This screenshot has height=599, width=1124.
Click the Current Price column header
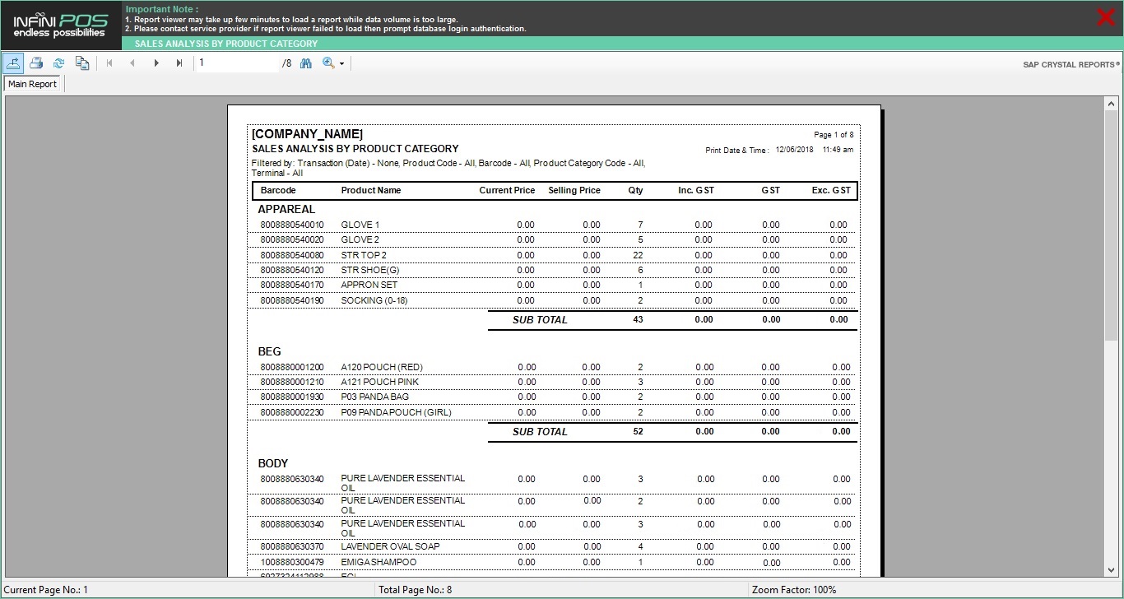pyautogui.click(x=507, y=190)
